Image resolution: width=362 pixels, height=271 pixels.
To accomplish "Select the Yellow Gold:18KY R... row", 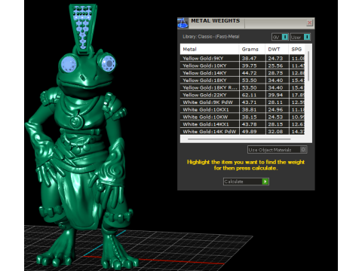I will (242, 87).
